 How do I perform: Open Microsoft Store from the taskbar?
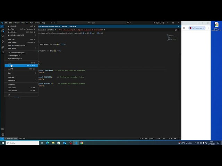click(59, 143)
